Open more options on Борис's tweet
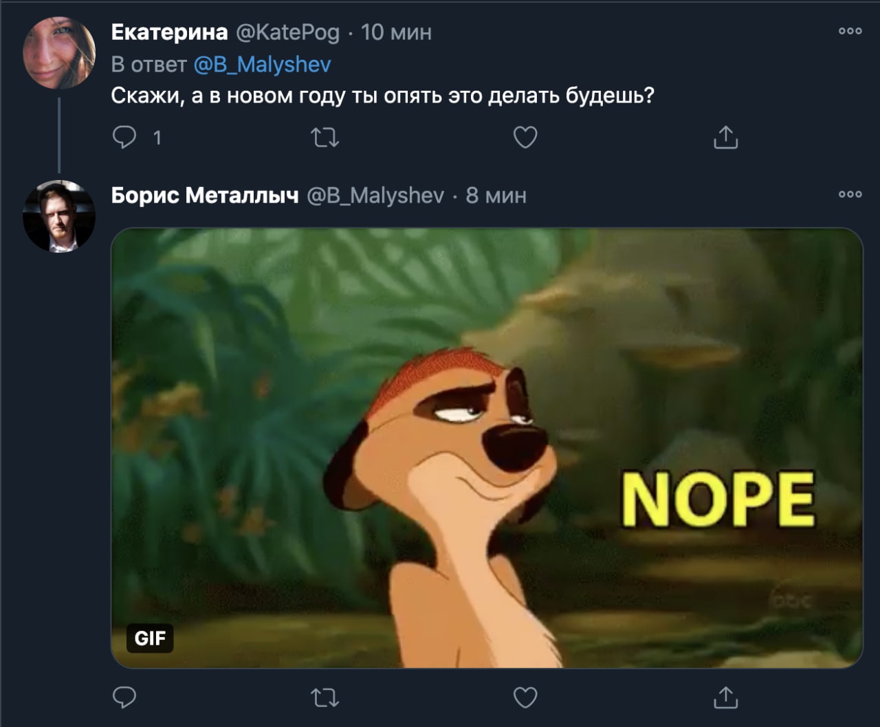This screenshot has width=880, height=727. (850, 194)
